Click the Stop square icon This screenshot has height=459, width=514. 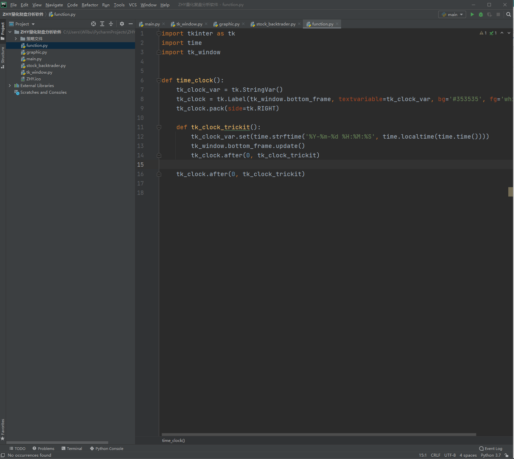coord(498,14)
